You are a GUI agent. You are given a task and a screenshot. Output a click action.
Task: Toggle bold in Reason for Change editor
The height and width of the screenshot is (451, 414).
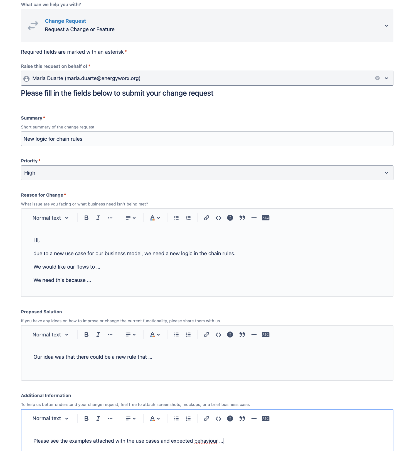[86, 218]
